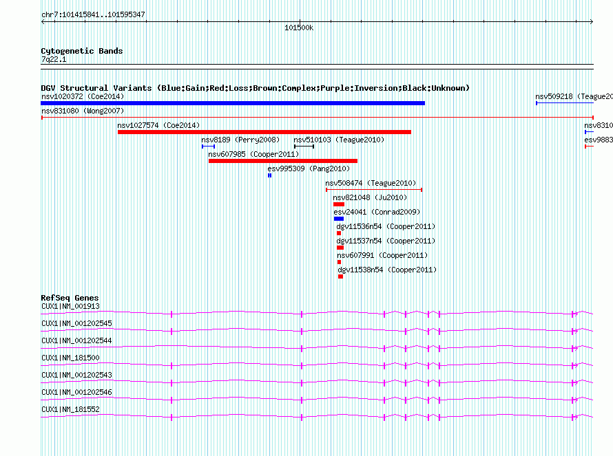Open the nsv8189 (Perry2008) variant label

pyautogui.click(x=240, y=140)
